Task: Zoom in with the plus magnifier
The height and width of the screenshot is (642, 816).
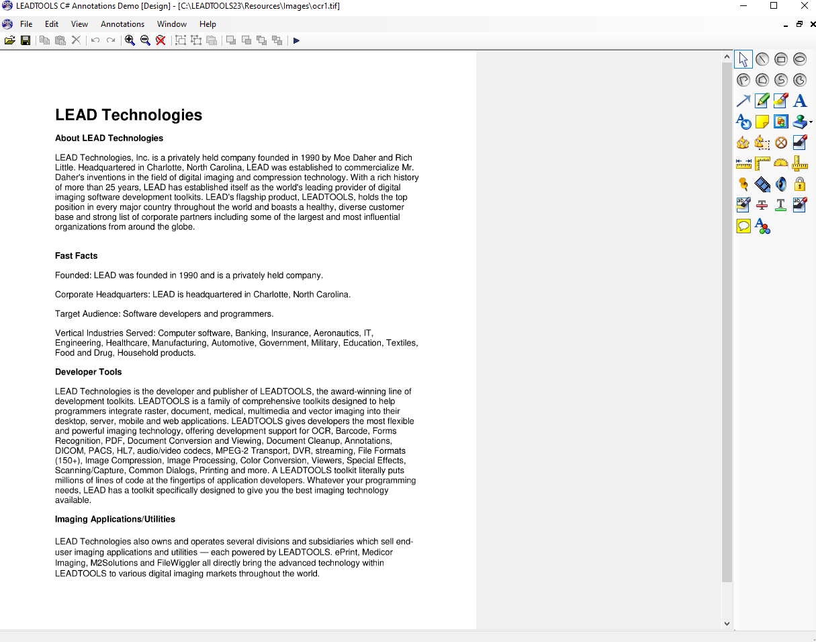Action: click(130, 40)
